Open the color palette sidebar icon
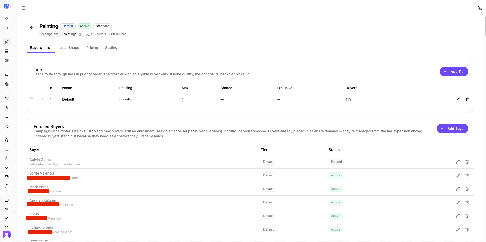Viewport: 486px width, 242px height. tap(7, 186)
